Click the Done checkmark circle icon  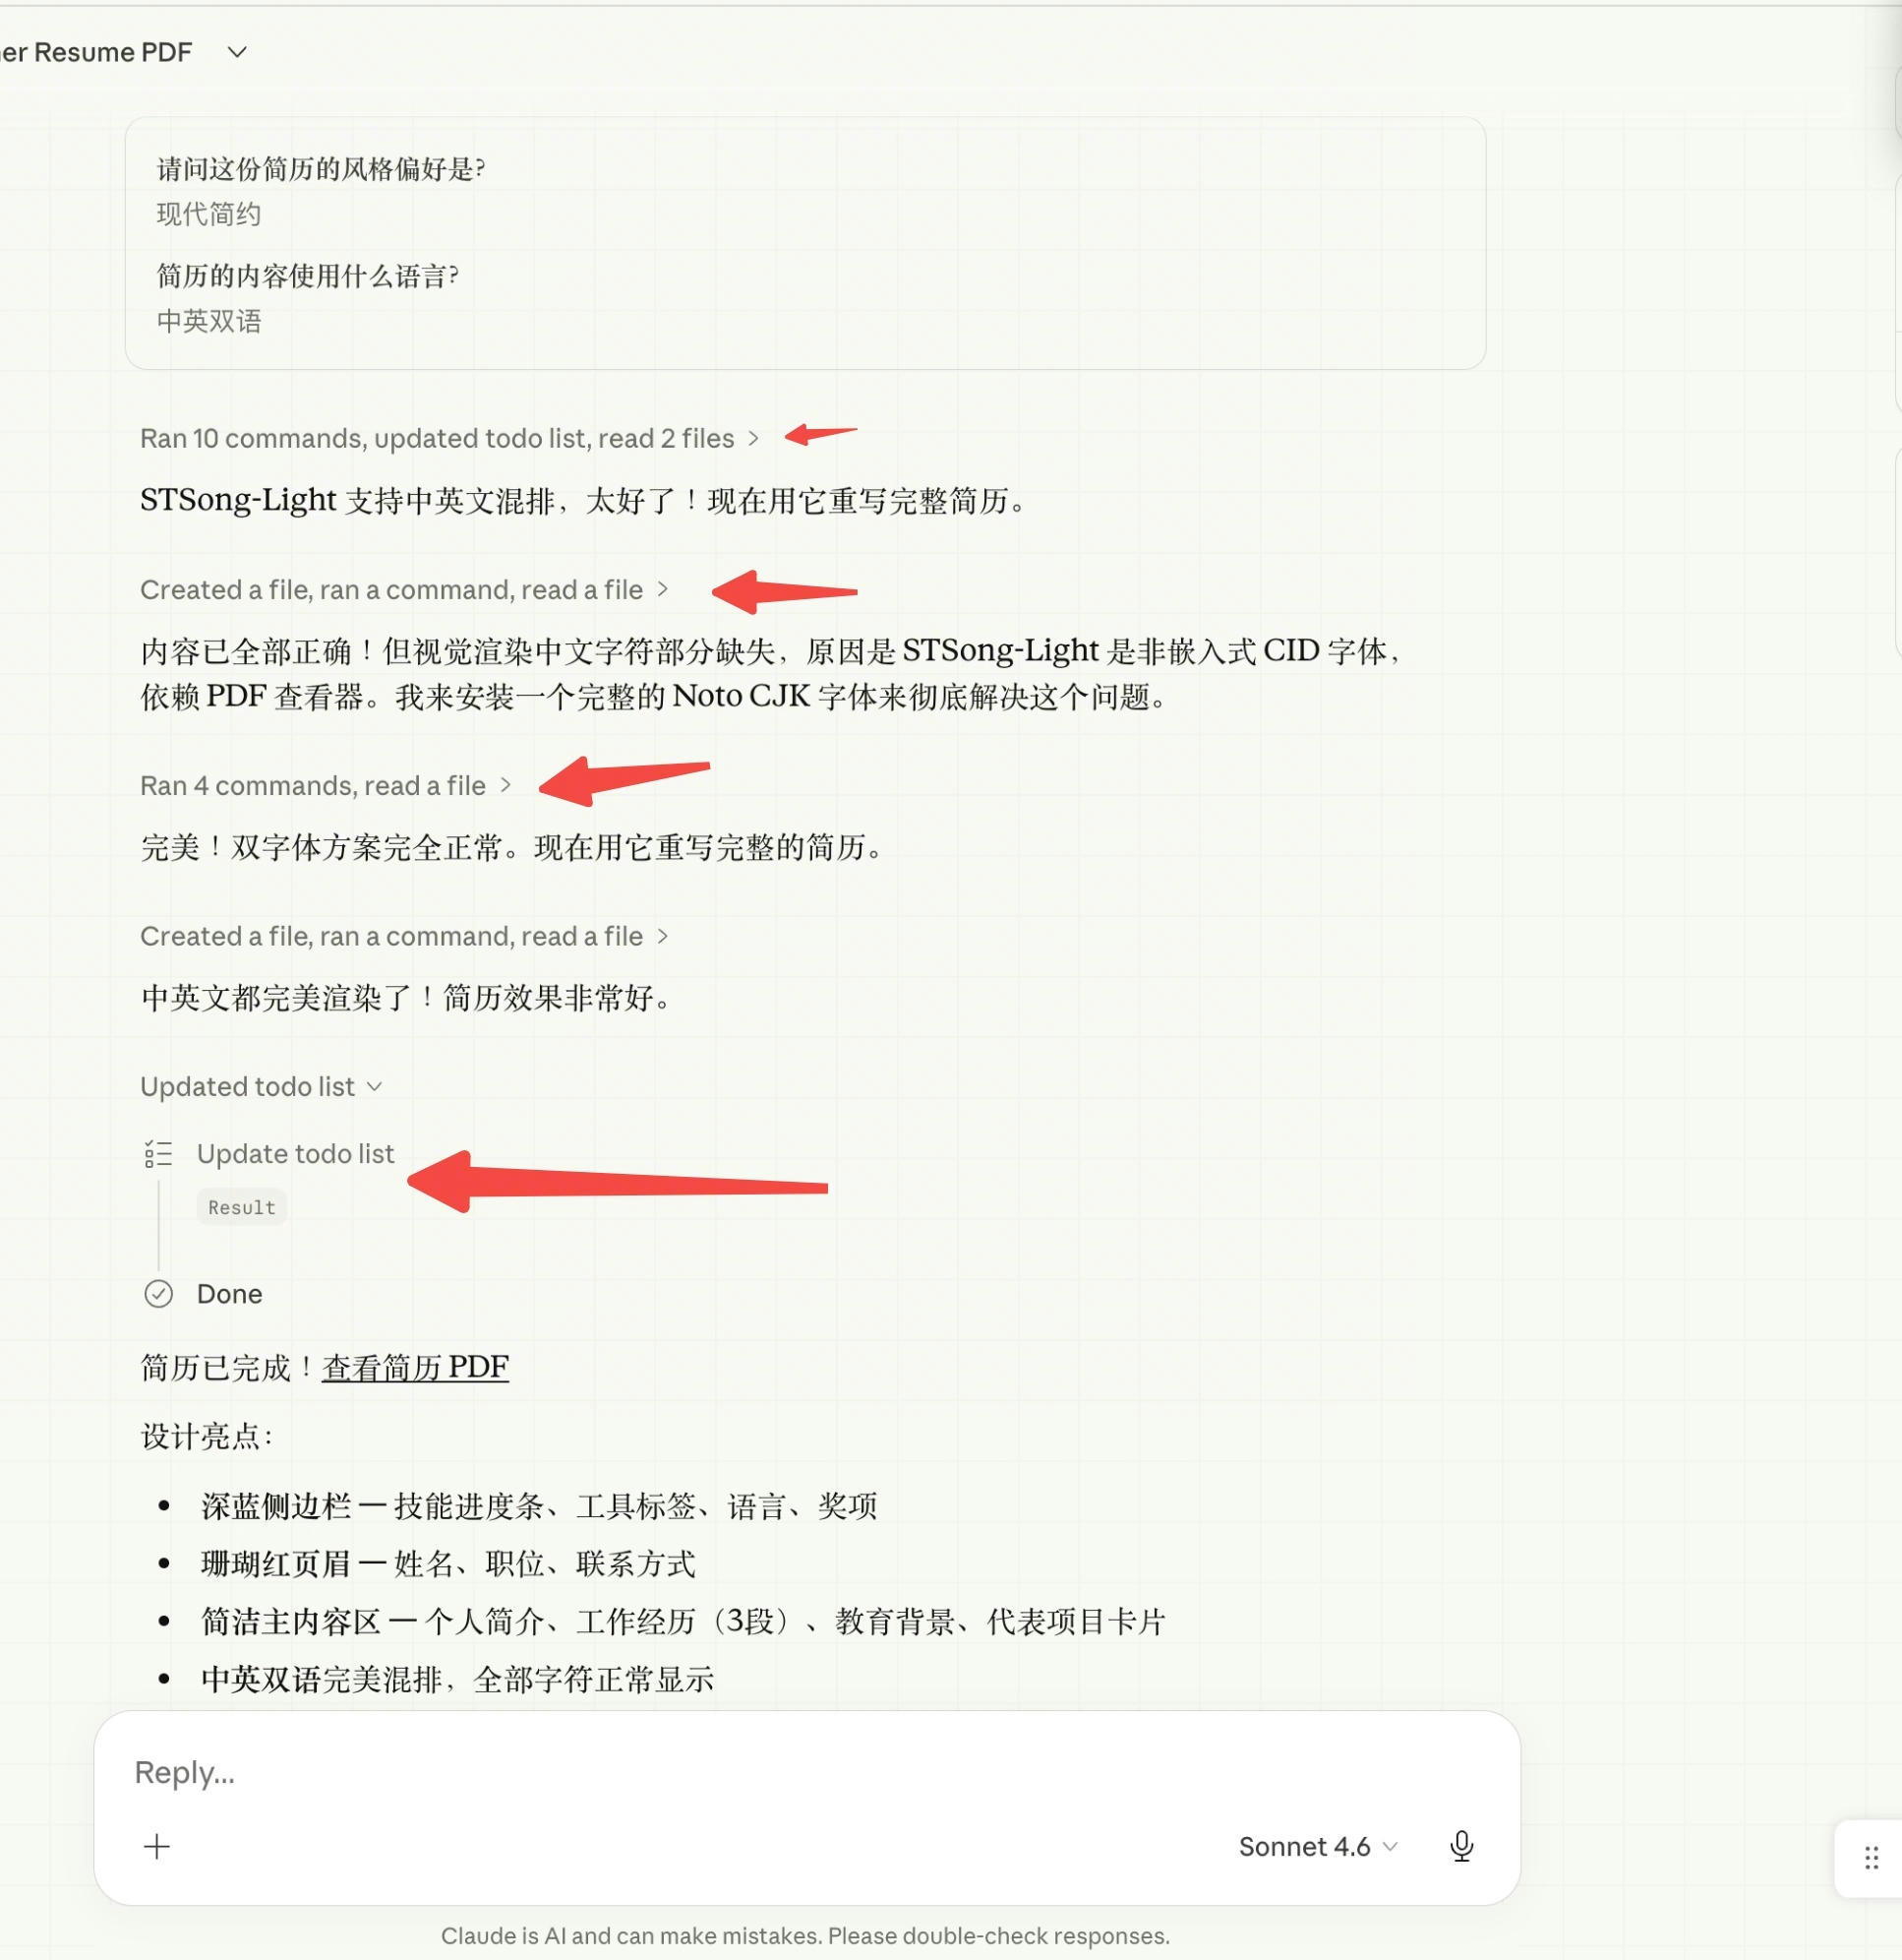coord(158,1294)
